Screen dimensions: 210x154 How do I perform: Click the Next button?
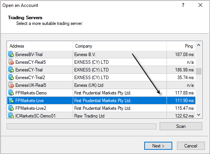pyautogui.click(x=158, y=146)
